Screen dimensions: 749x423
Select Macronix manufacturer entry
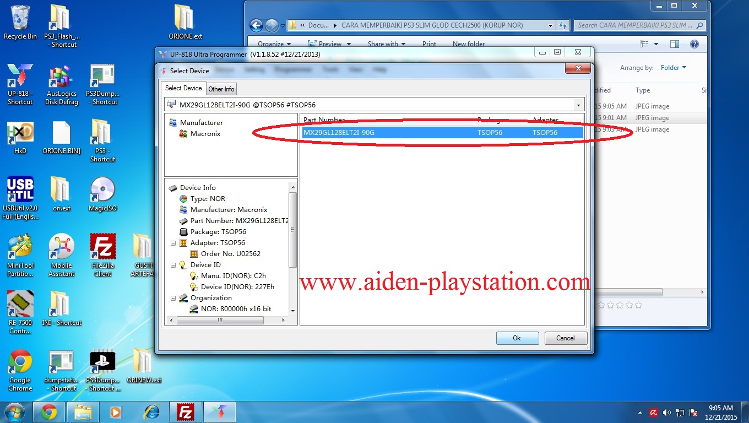(x=205, y=133)
